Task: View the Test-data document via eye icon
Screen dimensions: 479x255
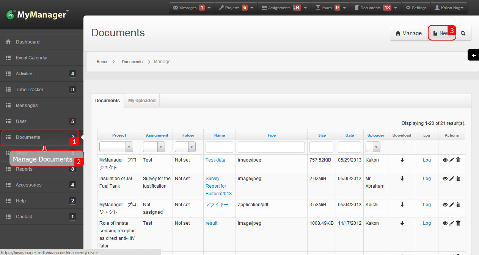Action: [x=445, y=160]
